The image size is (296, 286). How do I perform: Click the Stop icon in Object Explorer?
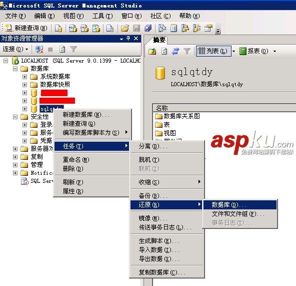tap(50, 50)
